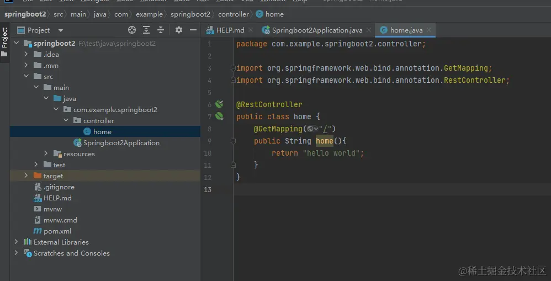Click folder icon below Project side tab
Image resolution: width=551 pixels, height=281 pixels.
tap(4, 54)
